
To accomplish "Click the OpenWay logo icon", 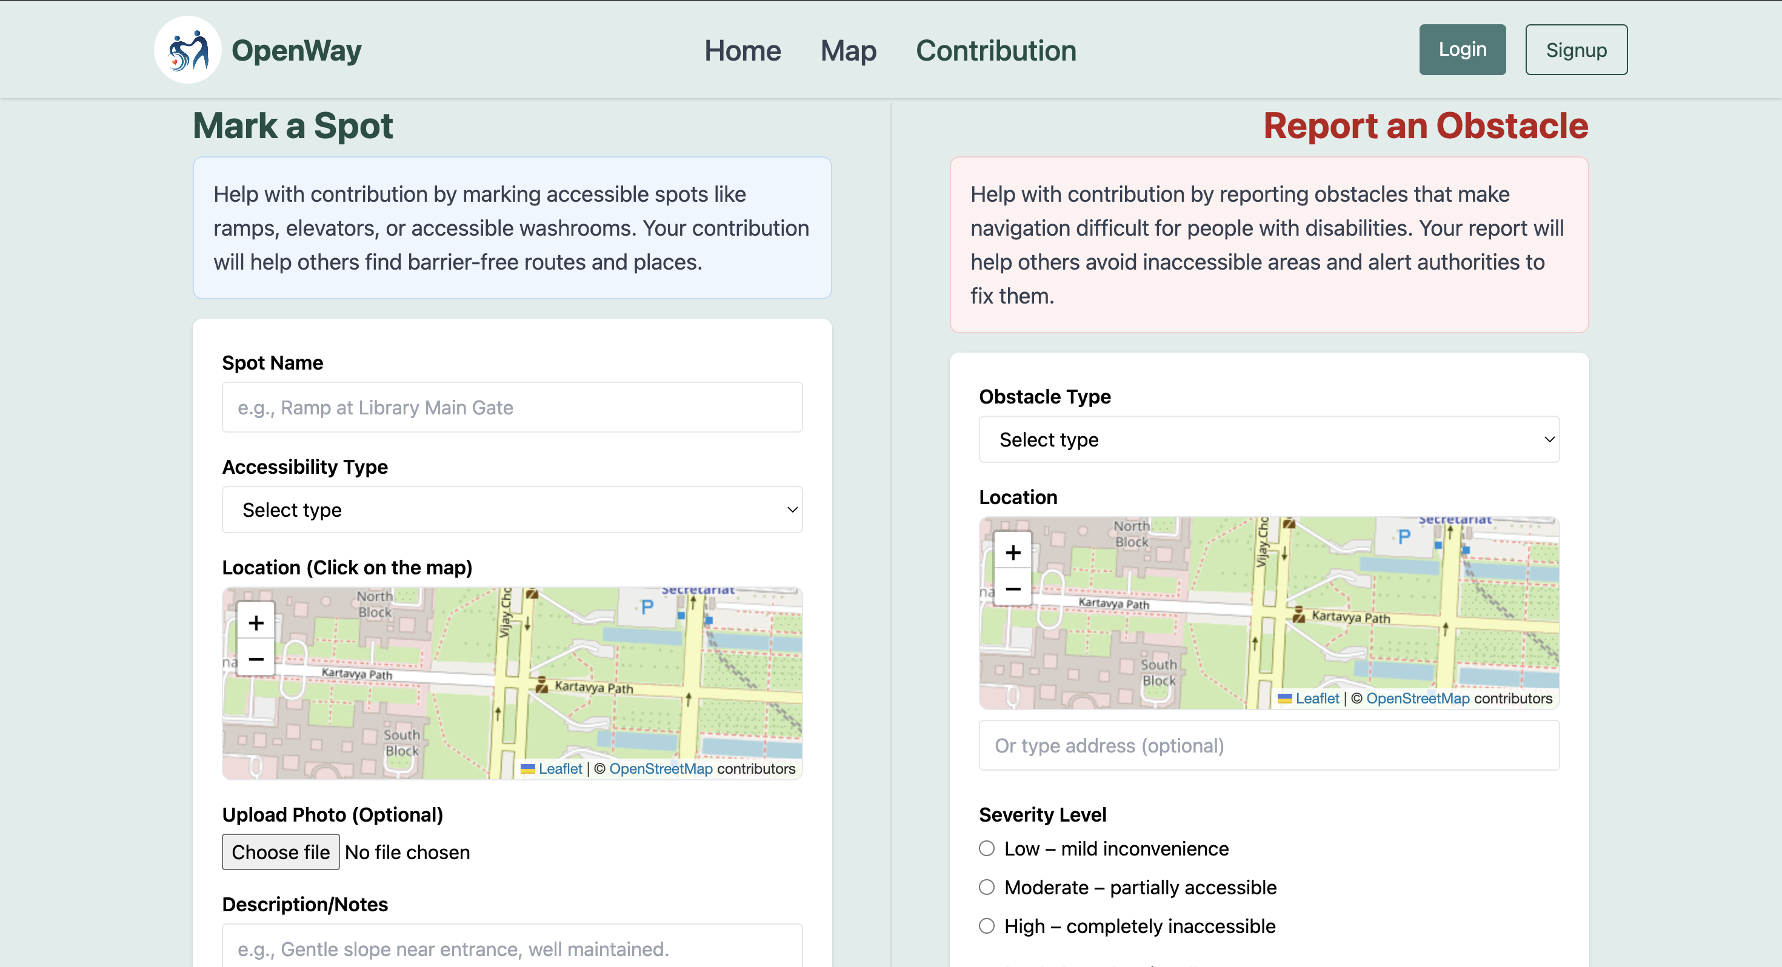I will point(187,50).
